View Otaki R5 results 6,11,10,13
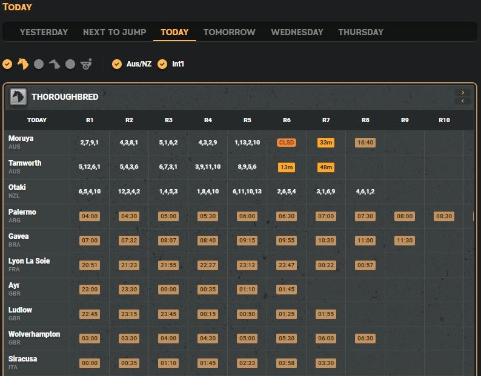Image resolution: width=481 pixels, height=376 pixels. [247, 192]
